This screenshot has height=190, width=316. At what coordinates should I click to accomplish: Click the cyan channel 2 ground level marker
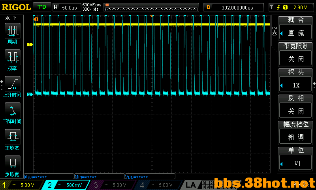(x=30, y=94)
